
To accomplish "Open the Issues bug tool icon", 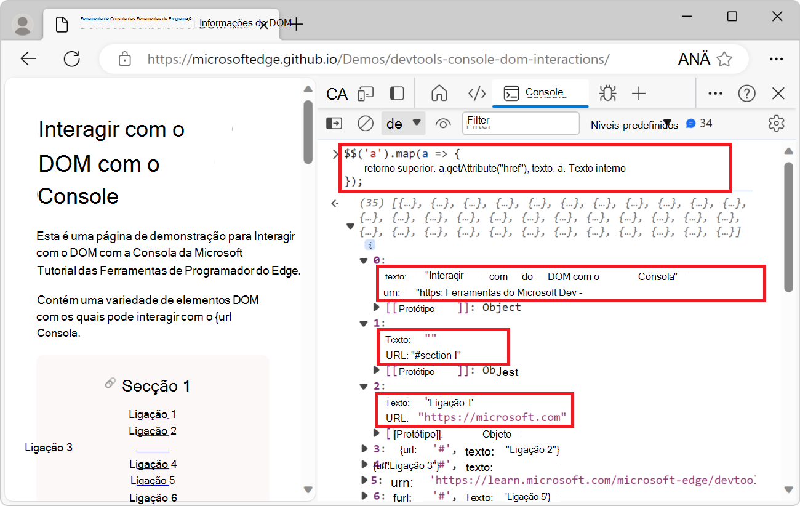I will click(x=608, y=93).
